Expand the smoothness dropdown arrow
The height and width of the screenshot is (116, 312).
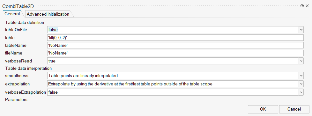click(x=301, y=76)
